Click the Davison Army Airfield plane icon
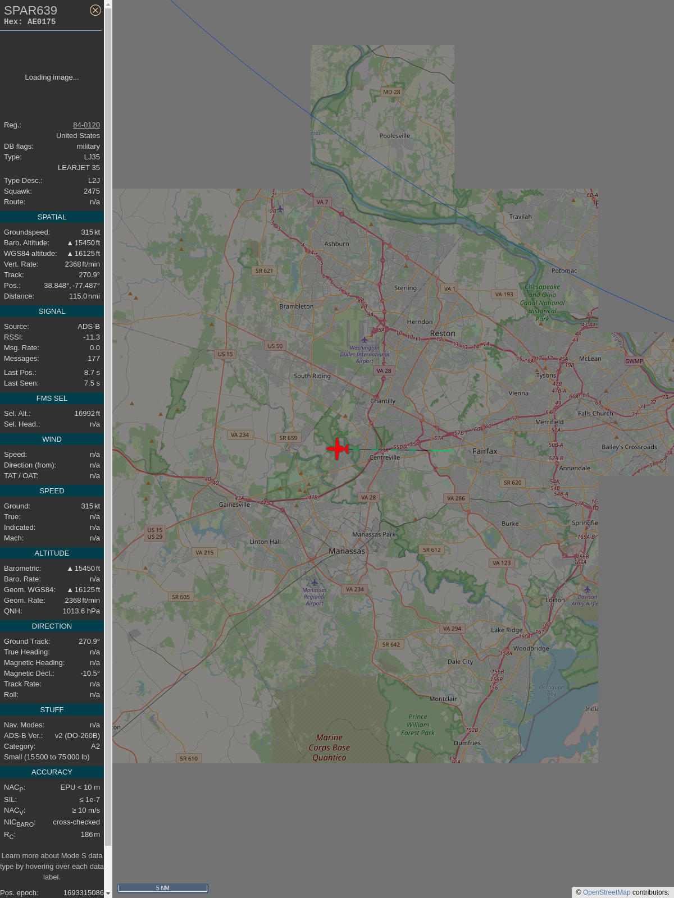 (x=587, y=589)
